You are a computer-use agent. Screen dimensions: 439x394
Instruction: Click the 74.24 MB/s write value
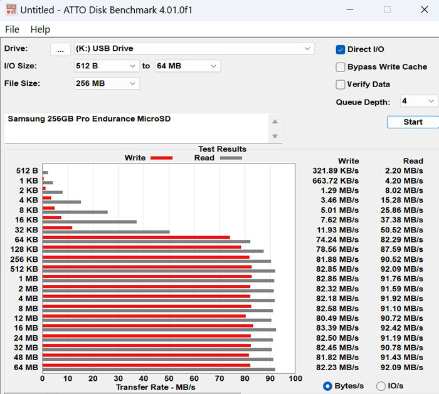pos(337,240)
